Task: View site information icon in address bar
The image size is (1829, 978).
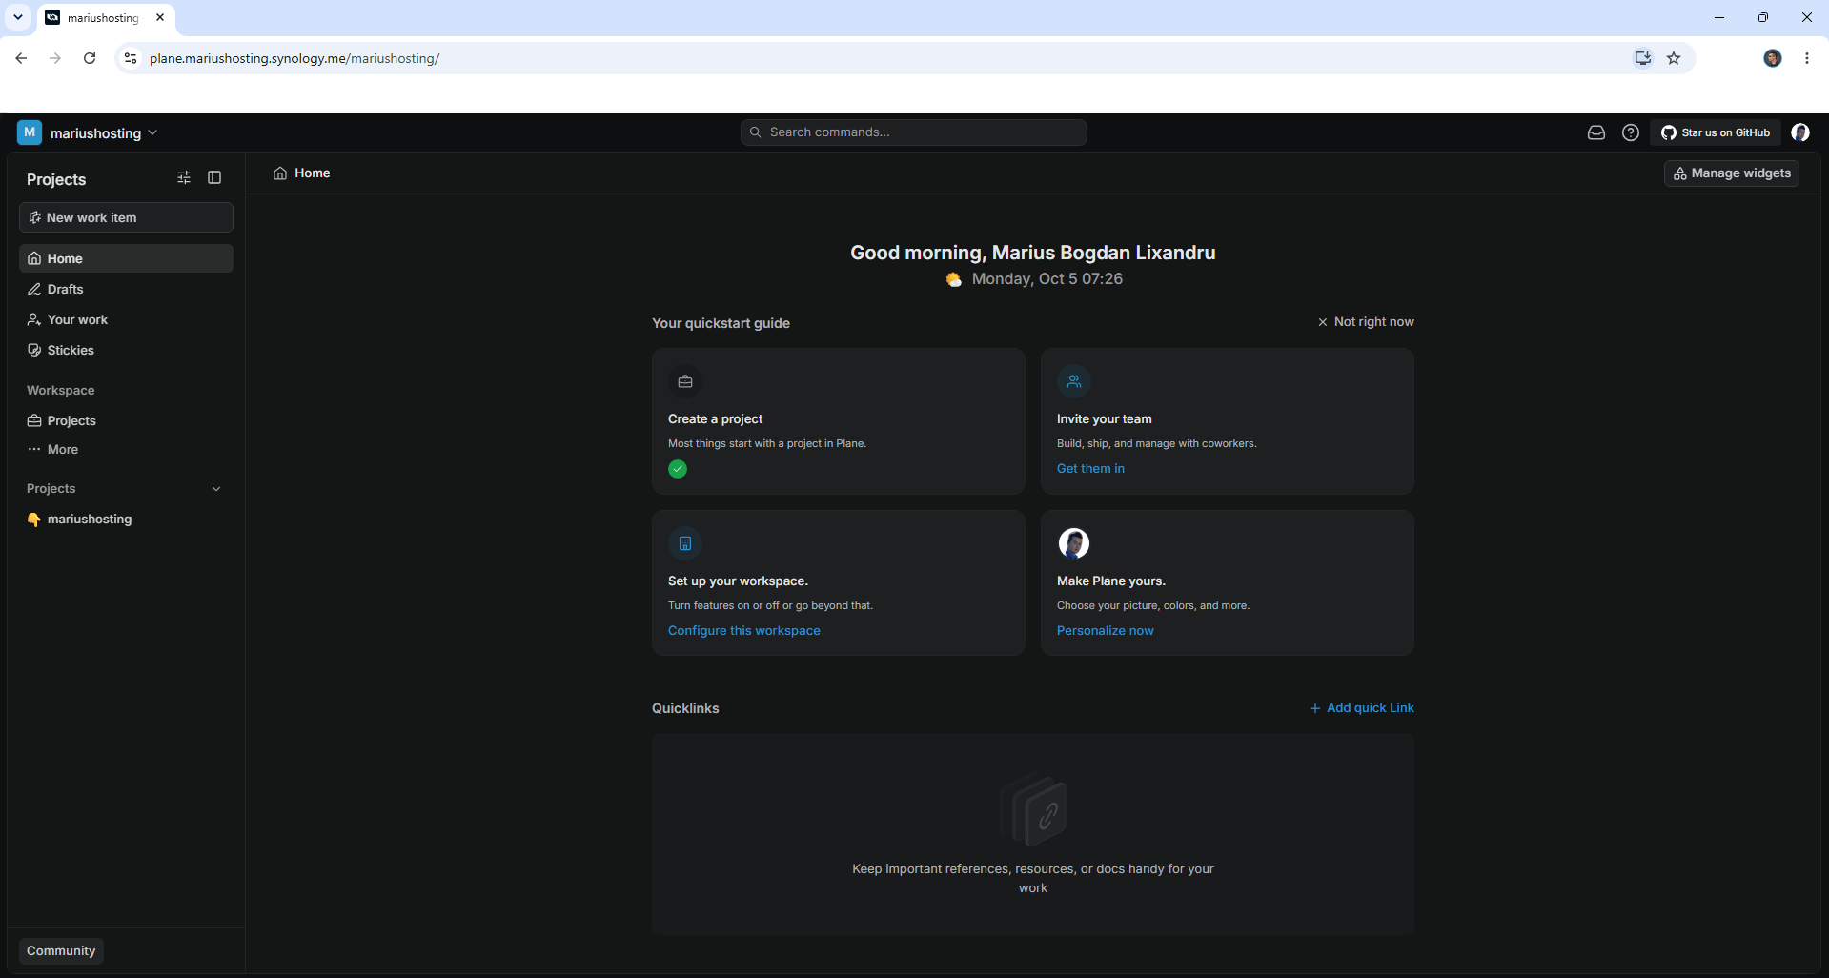Action: tap(131, 58)
